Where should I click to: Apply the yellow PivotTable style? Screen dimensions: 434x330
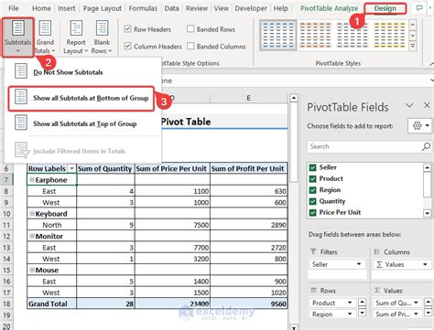pyautogui.click(x=389, y=35)
